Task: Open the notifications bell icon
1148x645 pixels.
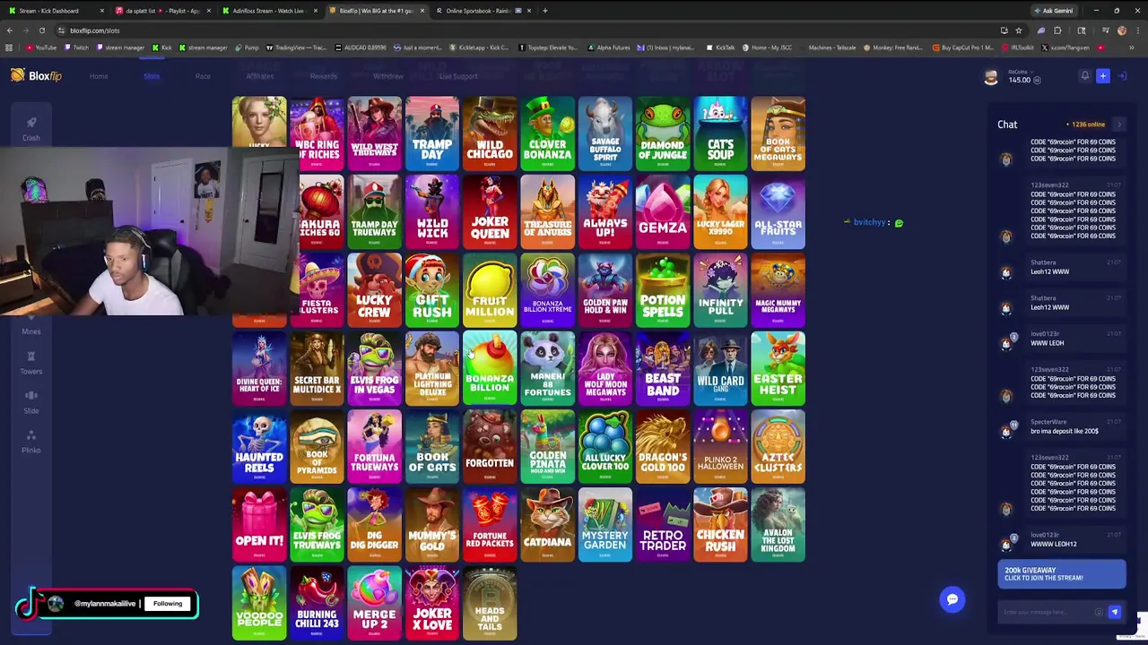Action: click(x=1084, y=76)
